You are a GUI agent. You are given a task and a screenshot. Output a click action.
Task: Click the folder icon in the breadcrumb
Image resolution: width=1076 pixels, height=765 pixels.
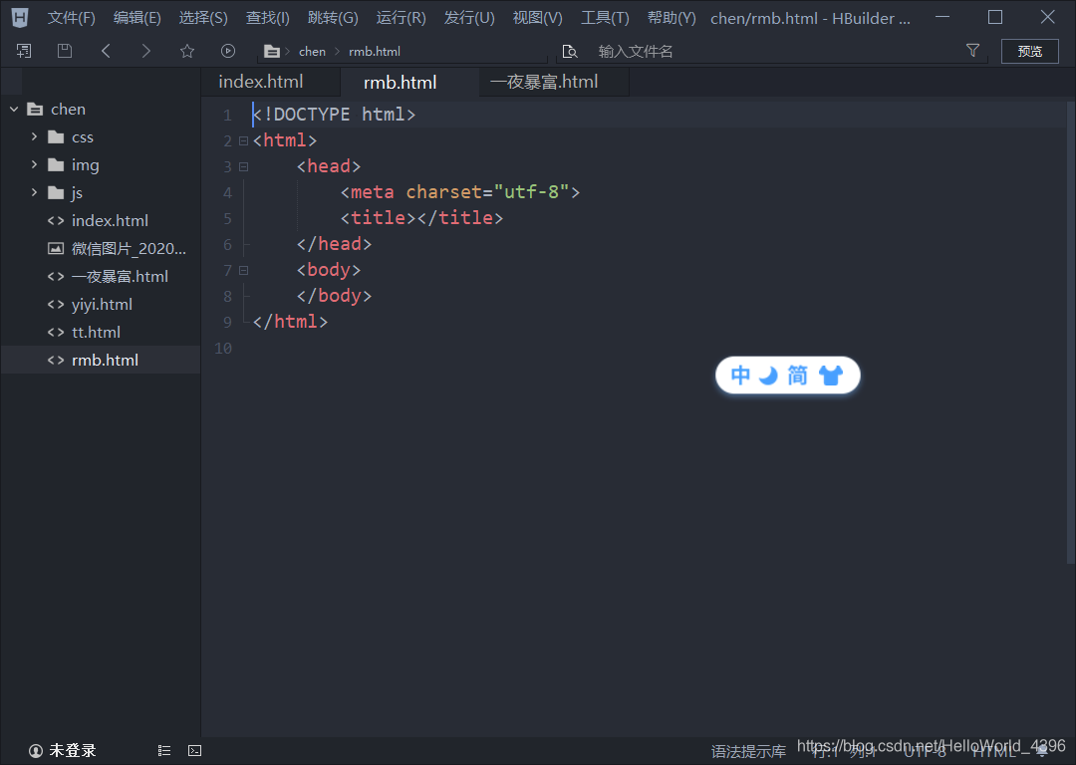[272, 52]
